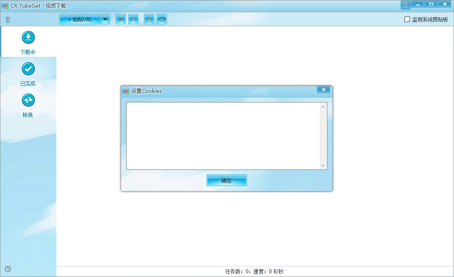Click the status text 任务数: 0, 速度: 0 B/秒

pyautogui.click(x=254, y=271)
